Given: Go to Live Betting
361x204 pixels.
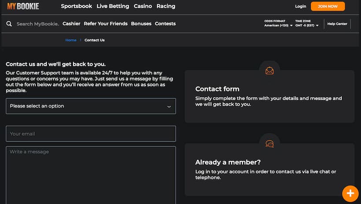Looking at the screenshot, I should 113,6.
